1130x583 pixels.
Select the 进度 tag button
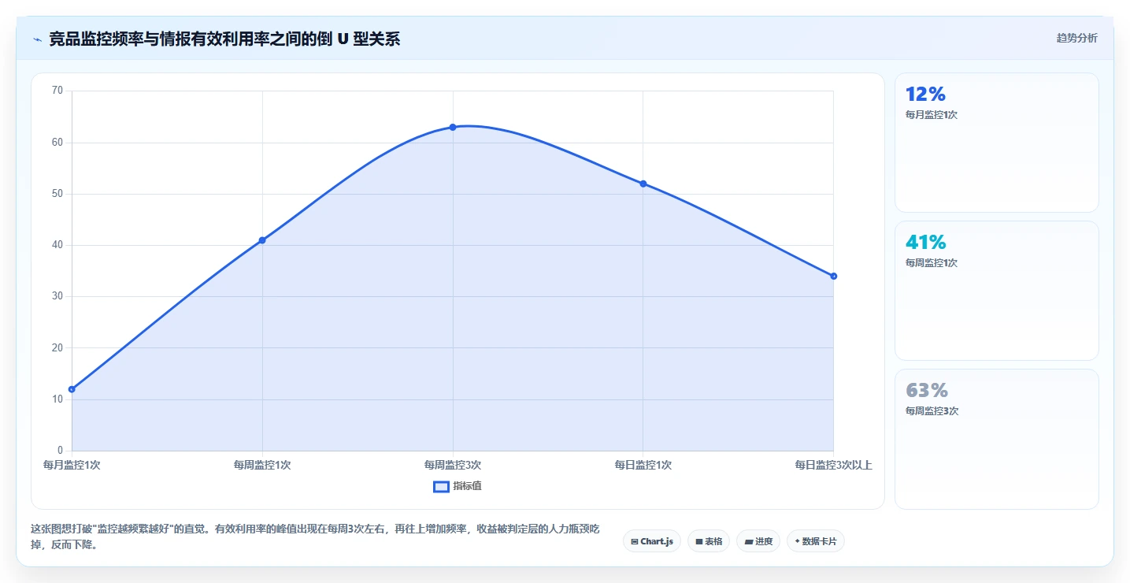tap(758, 541)
